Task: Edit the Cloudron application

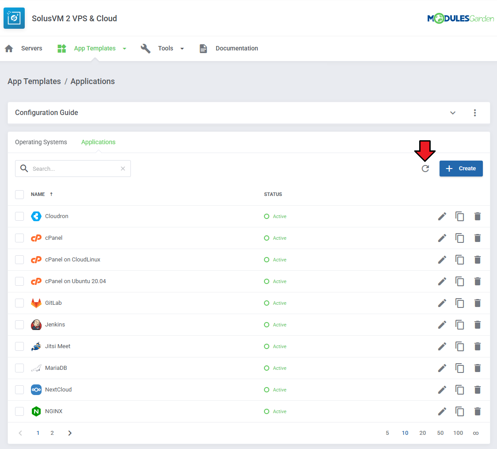Action: [x=442, y=216]
